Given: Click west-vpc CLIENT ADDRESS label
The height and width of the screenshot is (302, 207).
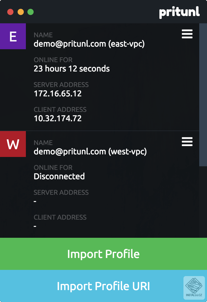Looking at the screenshot, I should click(x=60, y=217).
